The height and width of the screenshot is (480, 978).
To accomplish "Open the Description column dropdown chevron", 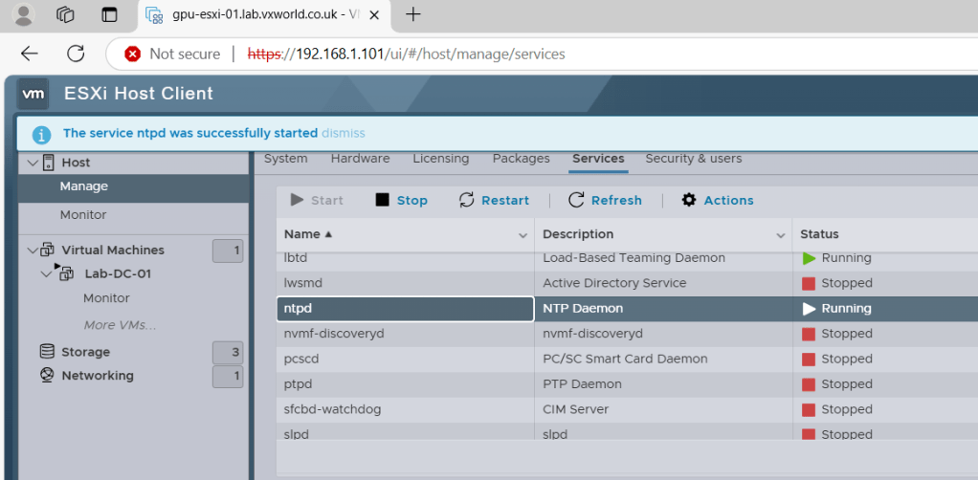I will [x=781, y=235].
